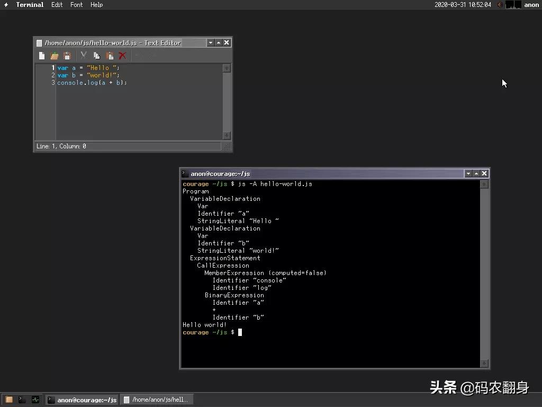Open the Help menu
542x407 pixels.
coord(96,5)
